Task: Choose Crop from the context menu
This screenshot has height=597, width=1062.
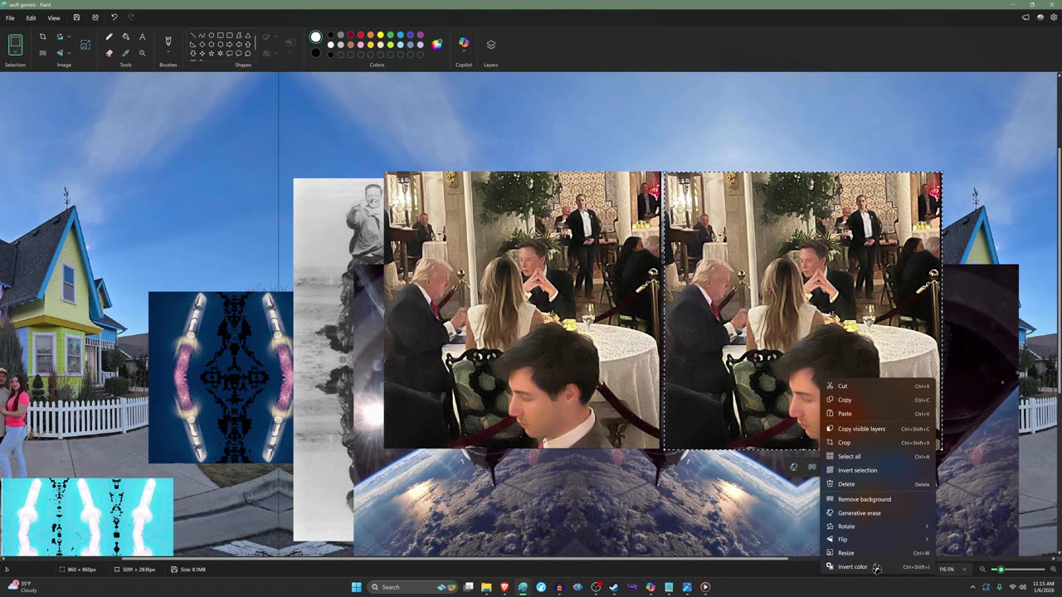Action: (878, 443)
